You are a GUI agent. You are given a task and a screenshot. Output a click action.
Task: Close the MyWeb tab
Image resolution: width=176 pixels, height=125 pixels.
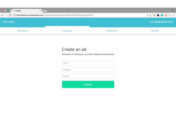pyautogui.click(x=40, y=11)
